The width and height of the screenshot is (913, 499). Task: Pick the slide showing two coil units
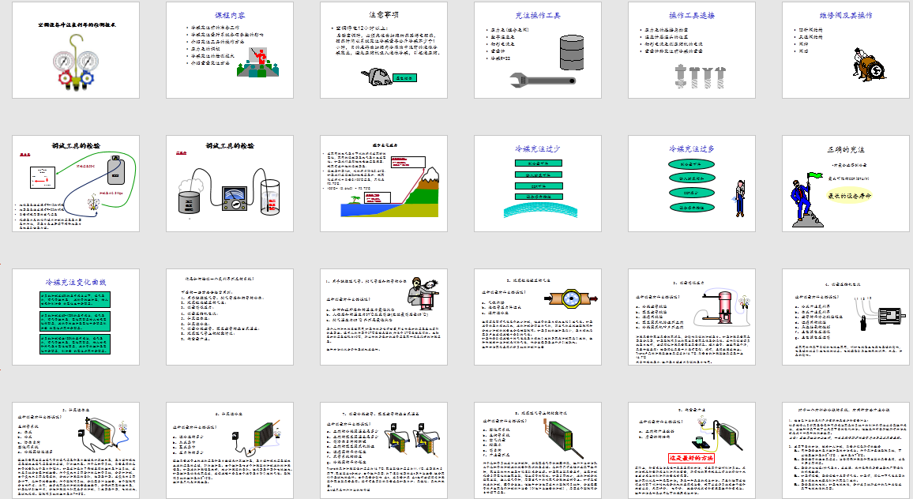[x=384, y=450]
